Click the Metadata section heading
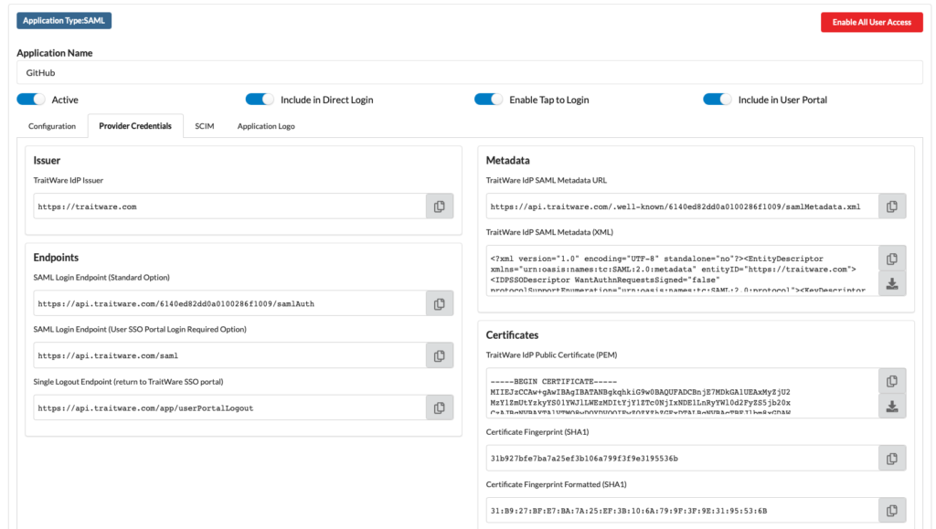This screenshot has height=529, width=936. pyautogui.click(x=507, y=160)
